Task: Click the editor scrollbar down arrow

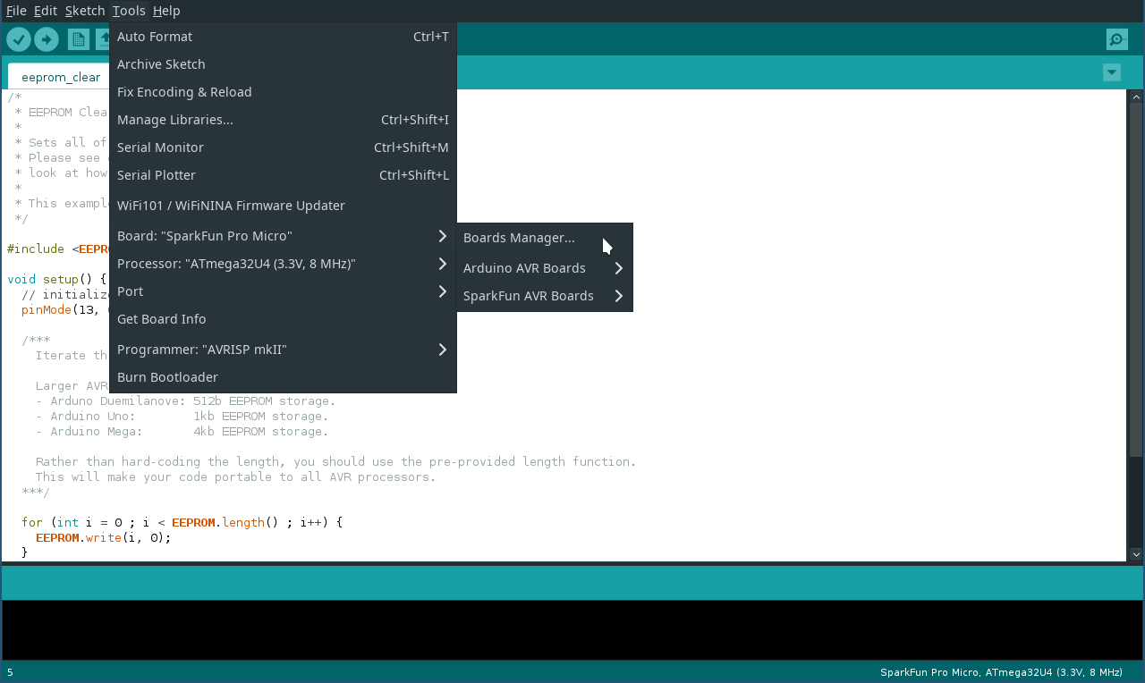Action: click(x=1136, y=554)
